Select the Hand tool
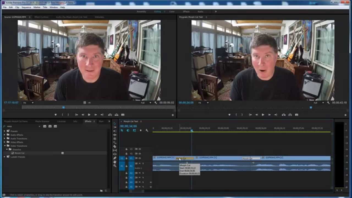 (115, 162)
